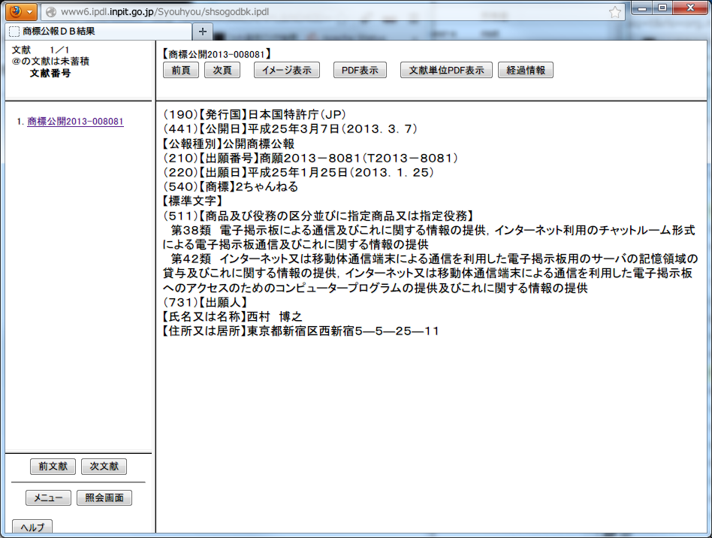Click the (511) 商品及び役務の区分 heading line

(318, 216)
